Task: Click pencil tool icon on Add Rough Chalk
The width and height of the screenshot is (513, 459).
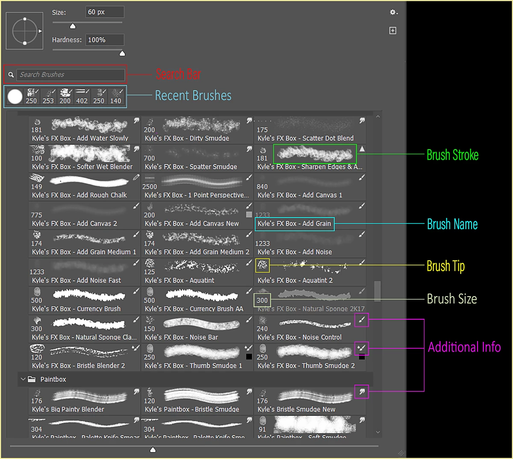Action: click(136, 177)
